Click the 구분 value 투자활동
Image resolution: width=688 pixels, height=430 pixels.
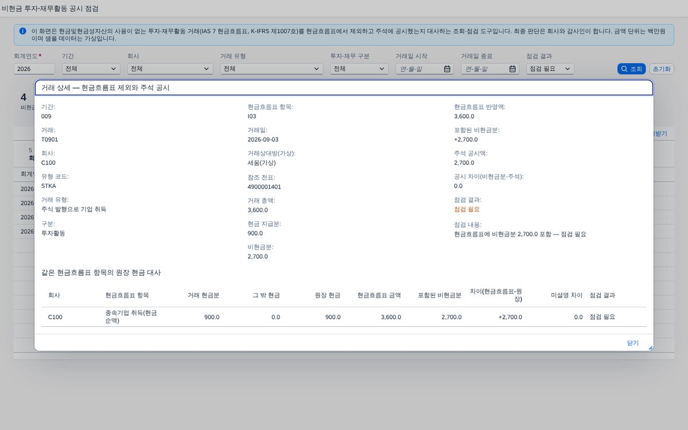[52, 233]
